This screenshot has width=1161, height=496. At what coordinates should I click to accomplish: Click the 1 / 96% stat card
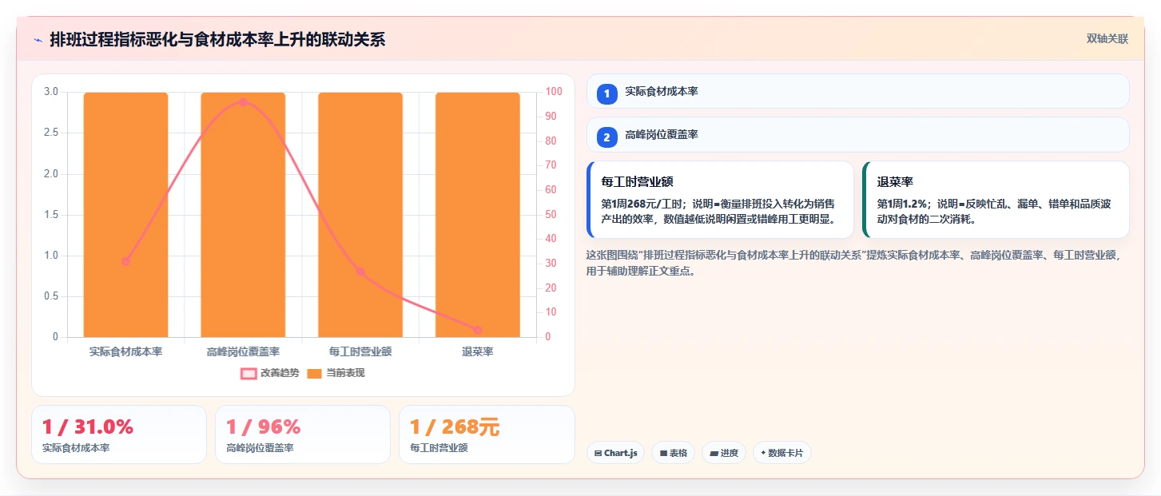click(x=303, y=434)
